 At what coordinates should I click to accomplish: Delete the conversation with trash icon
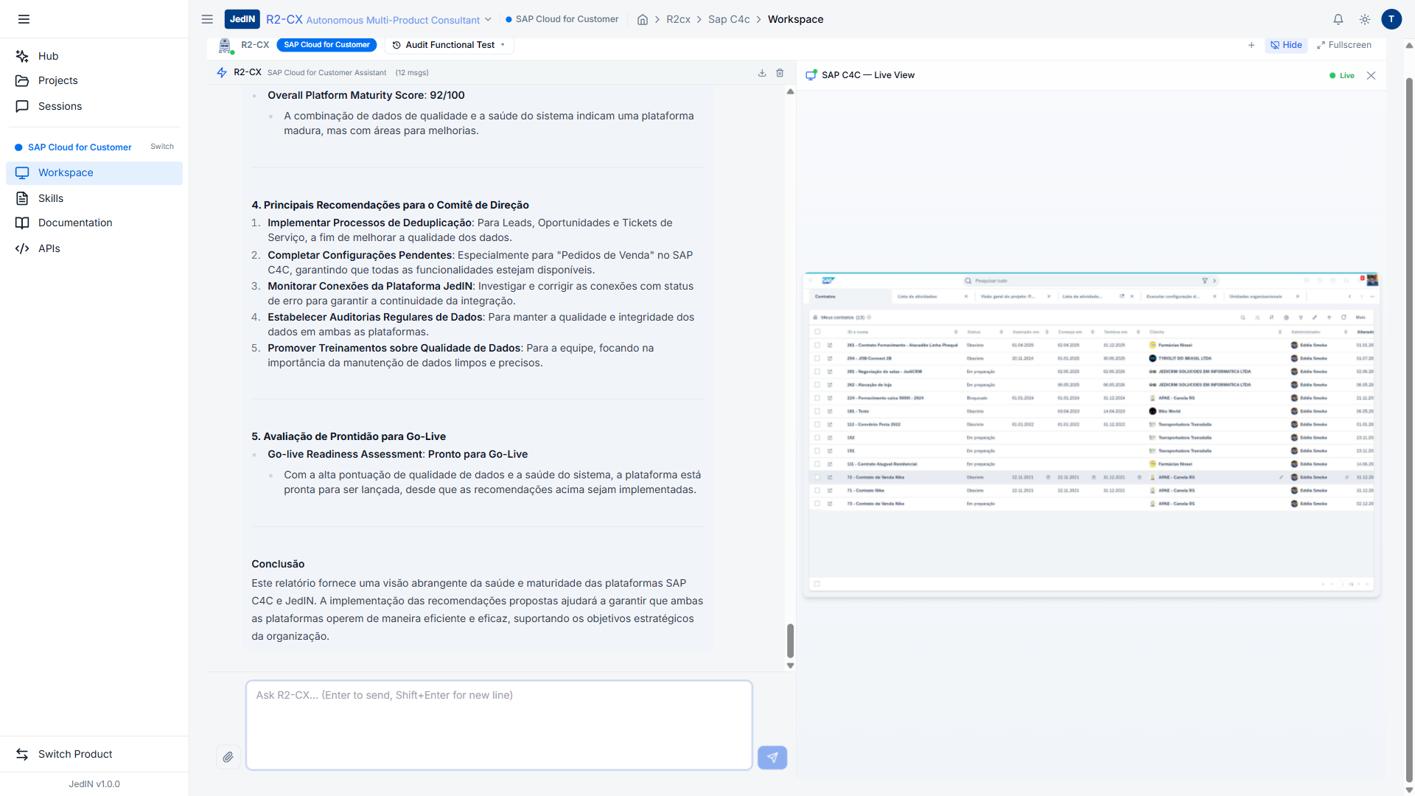[x=780, y=73]
